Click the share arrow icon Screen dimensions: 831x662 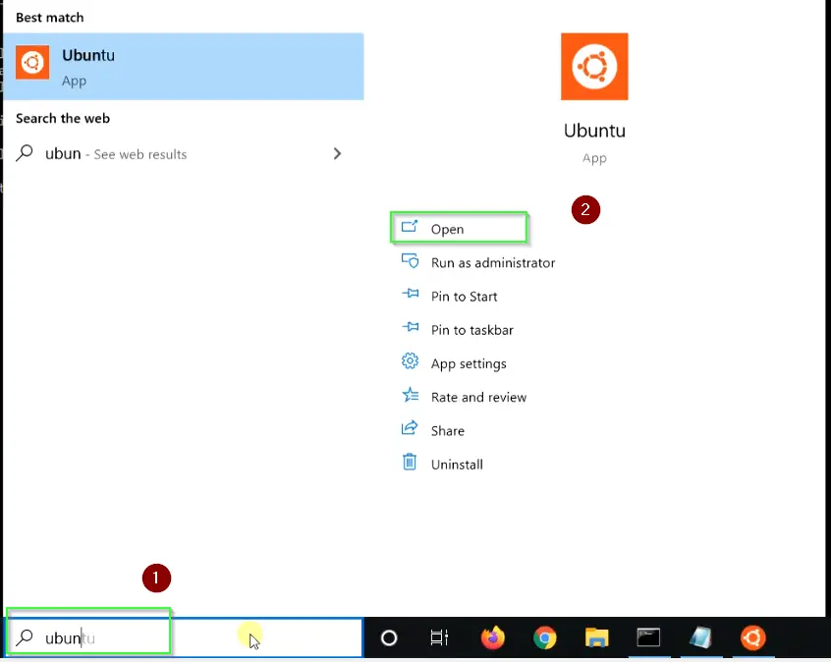point(410,427)
